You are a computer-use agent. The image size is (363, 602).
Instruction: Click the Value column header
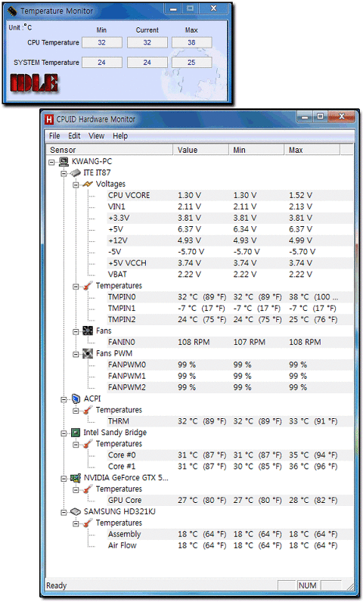pyautogui.click(x=200, y=150)
